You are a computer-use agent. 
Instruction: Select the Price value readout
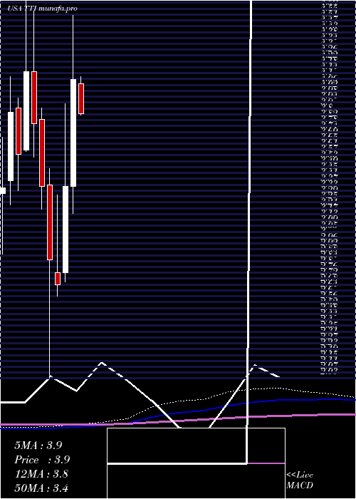[x=42, y=460]
